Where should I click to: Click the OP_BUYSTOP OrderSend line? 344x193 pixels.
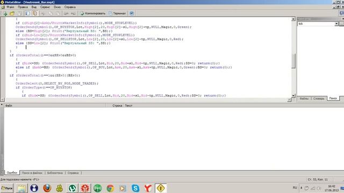103,27
